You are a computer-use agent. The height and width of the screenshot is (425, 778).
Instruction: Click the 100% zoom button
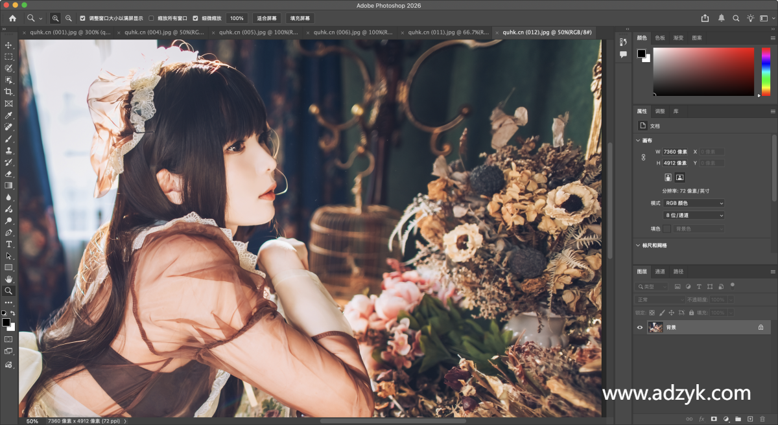(x=237, y=18)
